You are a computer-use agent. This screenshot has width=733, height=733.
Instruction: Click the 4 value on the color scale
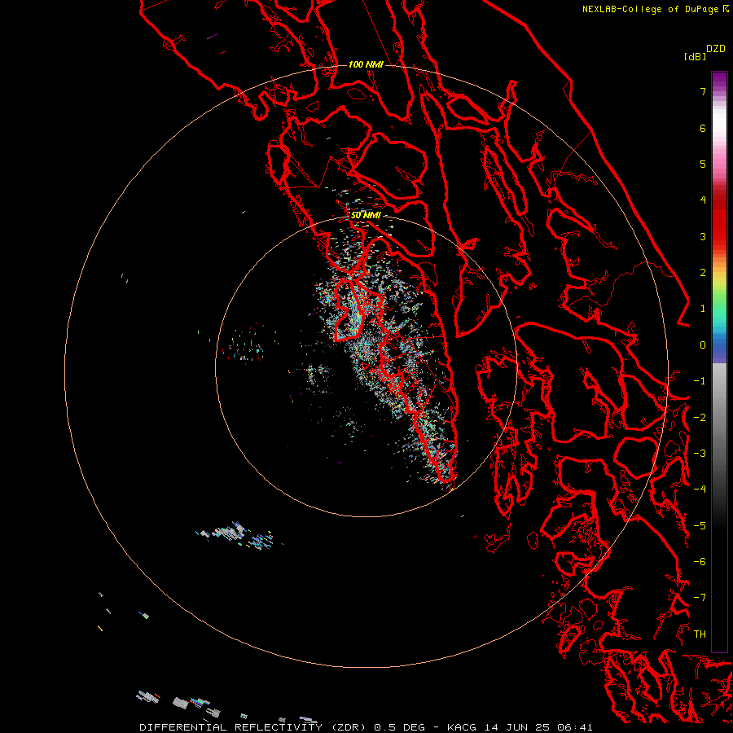(703, 200)
